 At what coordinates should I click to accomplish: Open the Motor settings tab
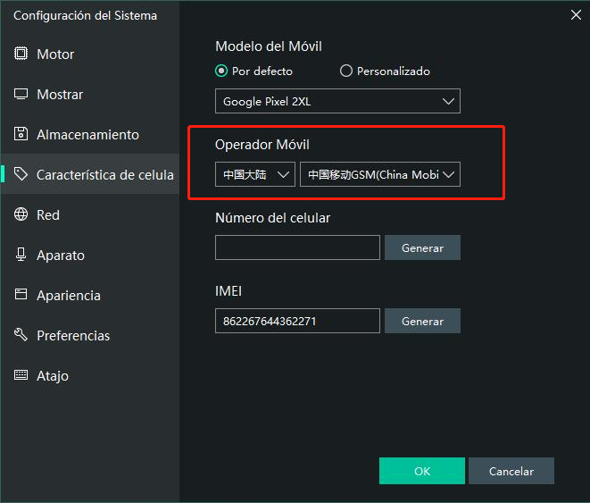(x=90, y=54)
